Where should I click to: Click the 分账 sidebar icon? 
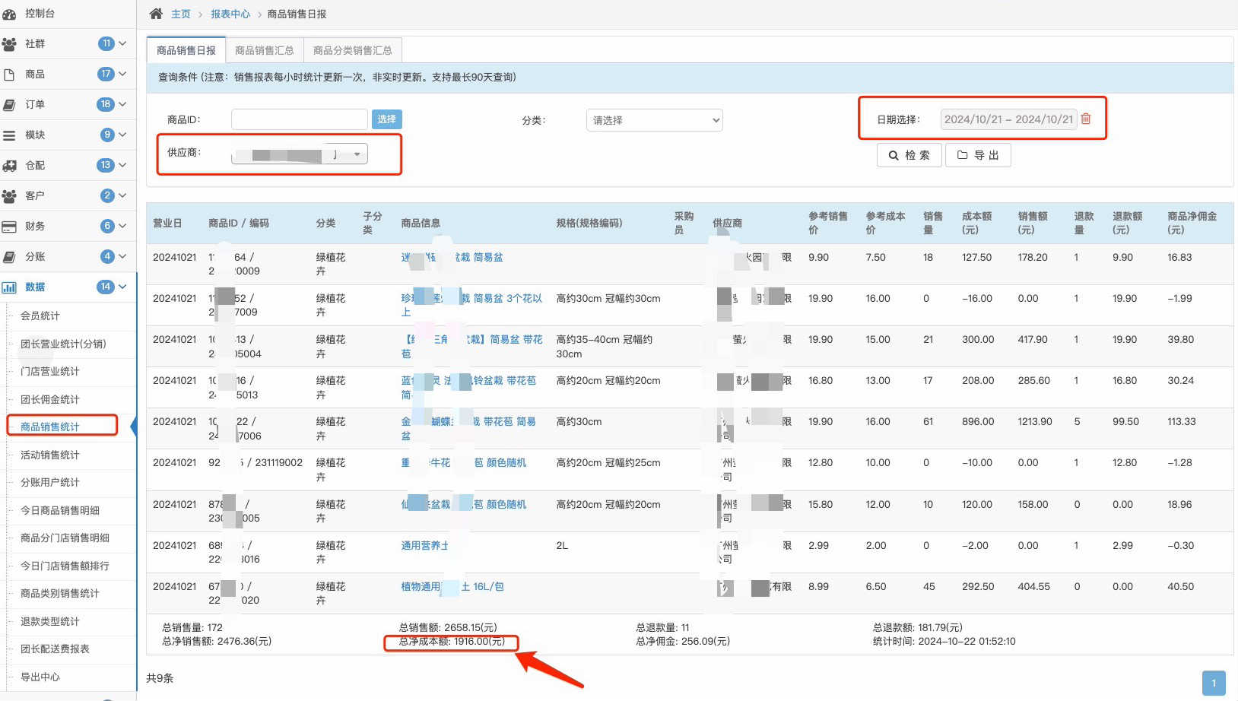9,257
